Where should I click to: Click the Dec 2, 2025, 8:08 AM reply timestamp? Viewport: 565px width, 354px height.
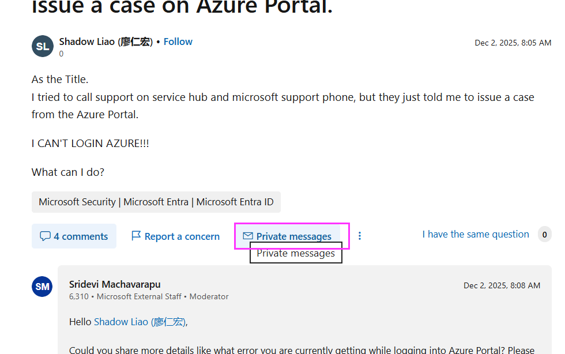[502, 285]
